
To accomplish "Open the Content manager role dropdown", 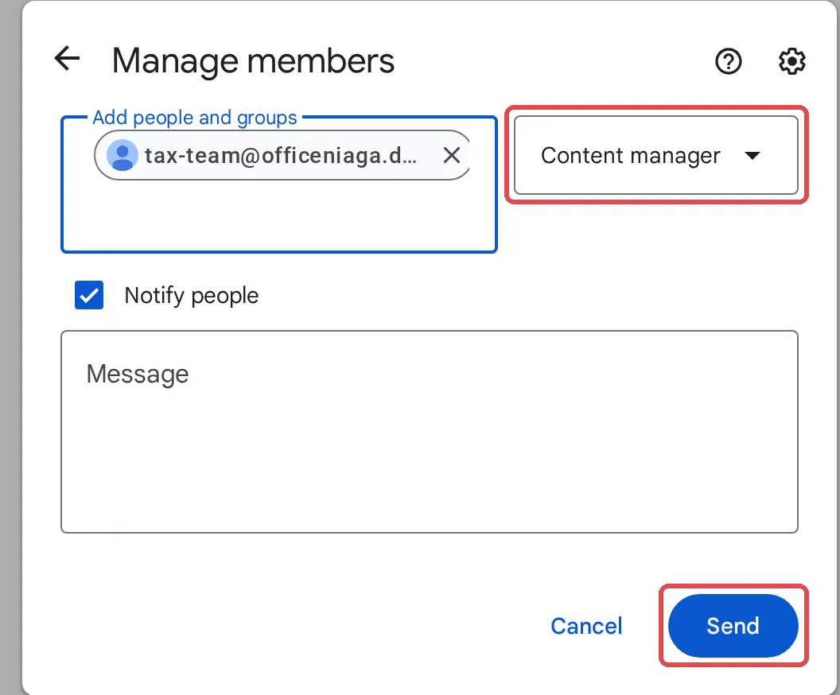I will pyautogui.click(x=655, y=155).
